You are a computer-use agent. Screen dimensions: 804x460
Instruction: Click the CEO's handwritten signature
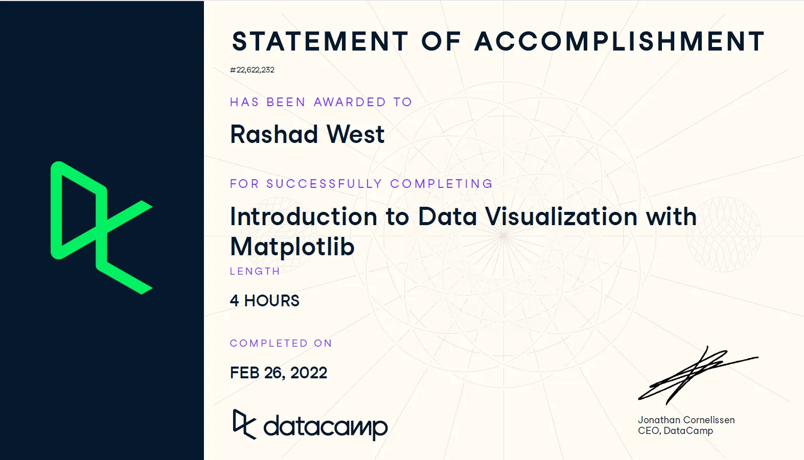(698, 375)
